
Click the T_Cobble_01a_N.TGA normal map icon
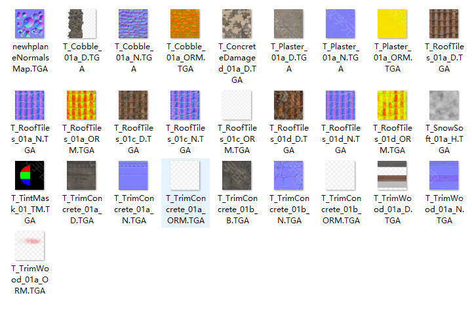coord(133,24)
